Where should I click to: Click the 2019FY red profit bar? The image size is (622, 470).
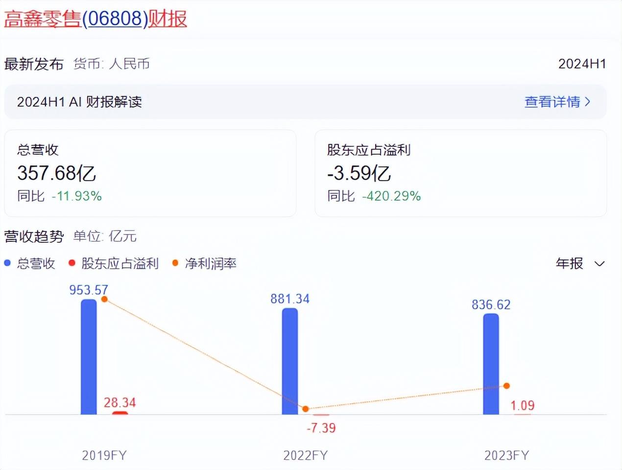tap(120, 413)
